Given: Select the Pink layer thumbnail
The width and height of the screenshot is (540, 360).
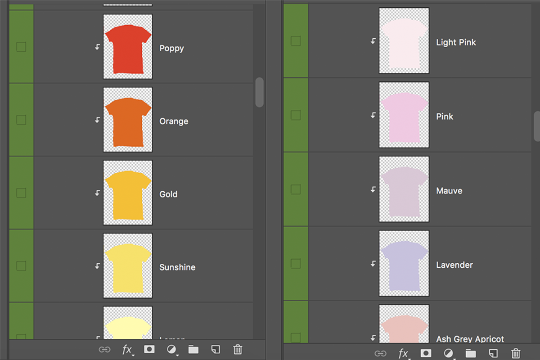Looking at the screenshot, I should pos(404,115).
